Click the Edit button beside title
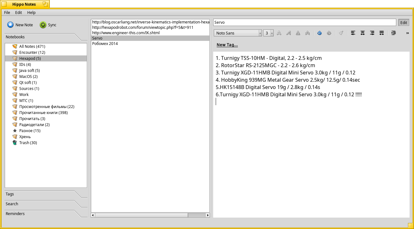Viewport: 414px width, 229px height. coord(404,22)
